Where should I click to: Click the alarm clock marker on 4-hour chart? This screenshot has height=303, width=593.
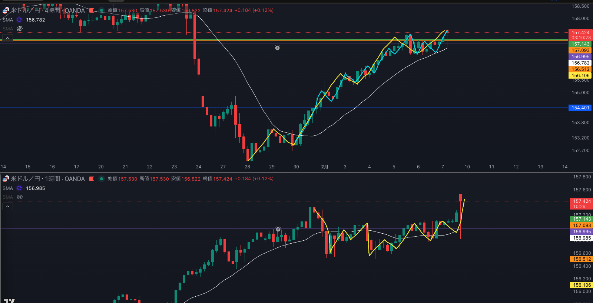277,48
